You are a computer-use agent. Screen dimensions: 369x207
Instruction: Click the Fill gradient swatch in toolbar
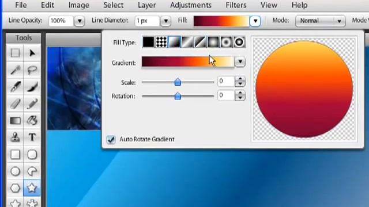coord(221,21)
